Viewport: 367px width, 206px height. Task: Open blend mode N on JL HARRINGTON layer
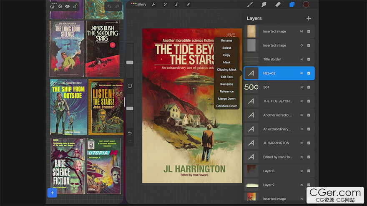[x=302, y=143]
